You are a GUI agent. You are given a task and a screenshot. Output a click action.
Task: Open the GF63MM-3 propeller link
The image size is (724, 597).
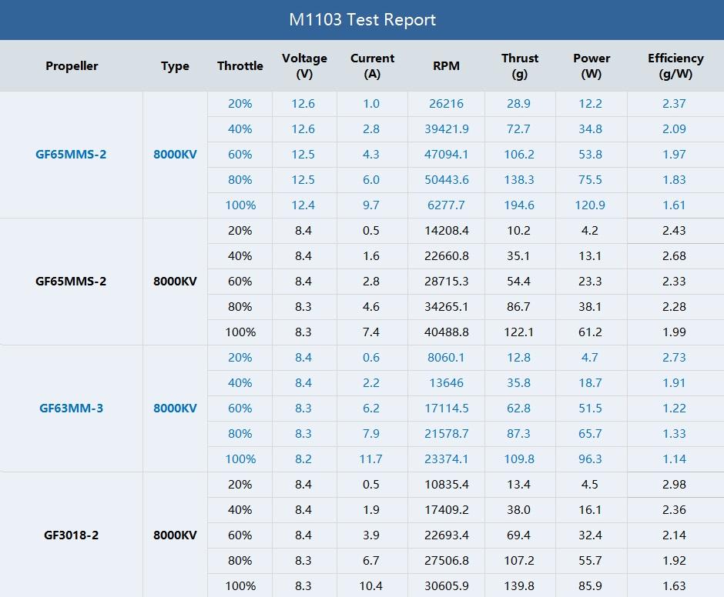coord(71,409)
